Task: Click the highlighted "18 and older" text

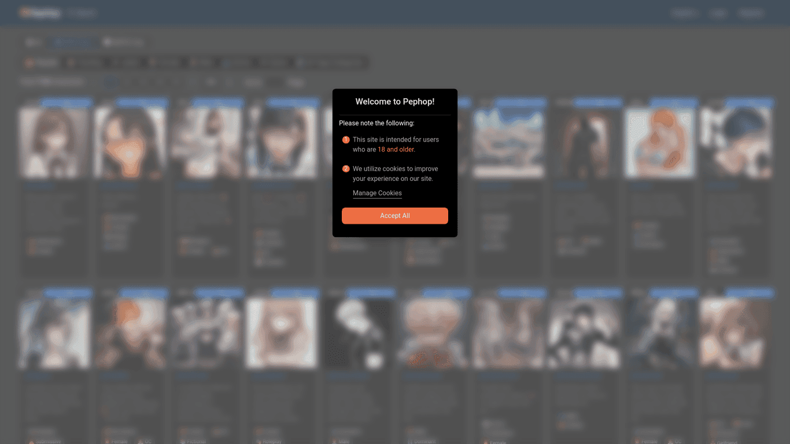Action: [x=396, y=149]
